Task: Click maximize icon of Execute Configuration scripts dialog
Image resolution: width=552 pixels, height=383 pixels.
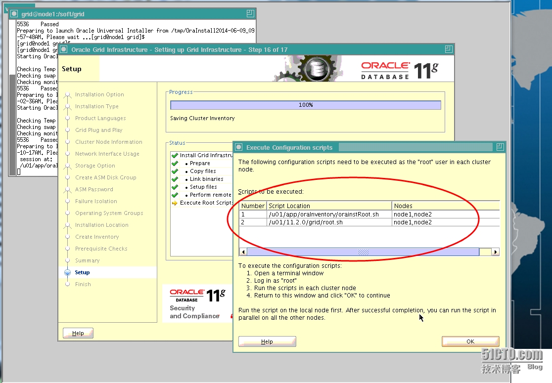Action: [x=500, y=147]
